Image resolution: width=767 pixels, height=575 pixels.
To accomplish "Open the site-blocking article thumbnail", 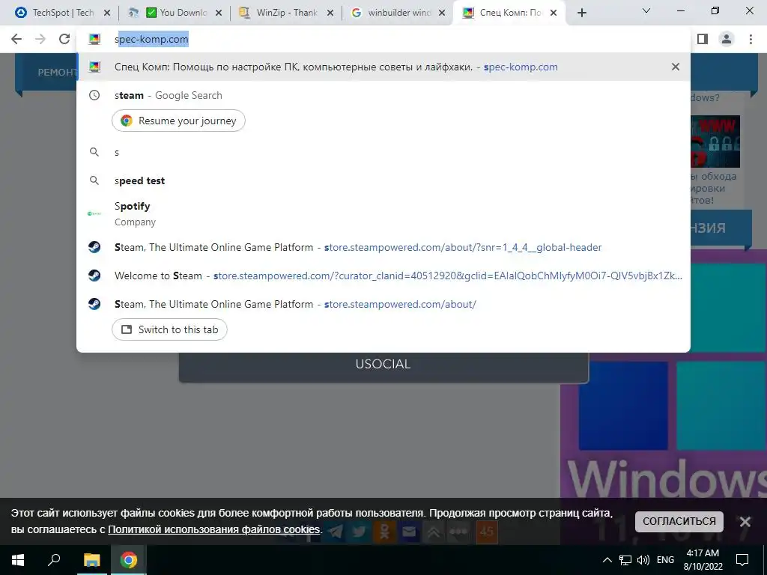I will point(715,142).
